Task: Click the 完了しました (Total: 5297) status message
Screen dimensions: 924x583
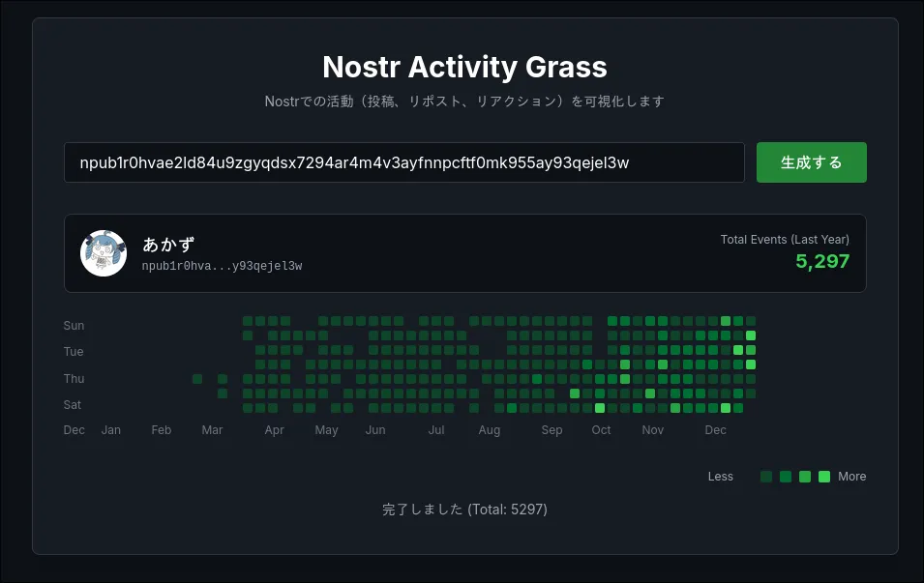Action: [x=464, y=510]
